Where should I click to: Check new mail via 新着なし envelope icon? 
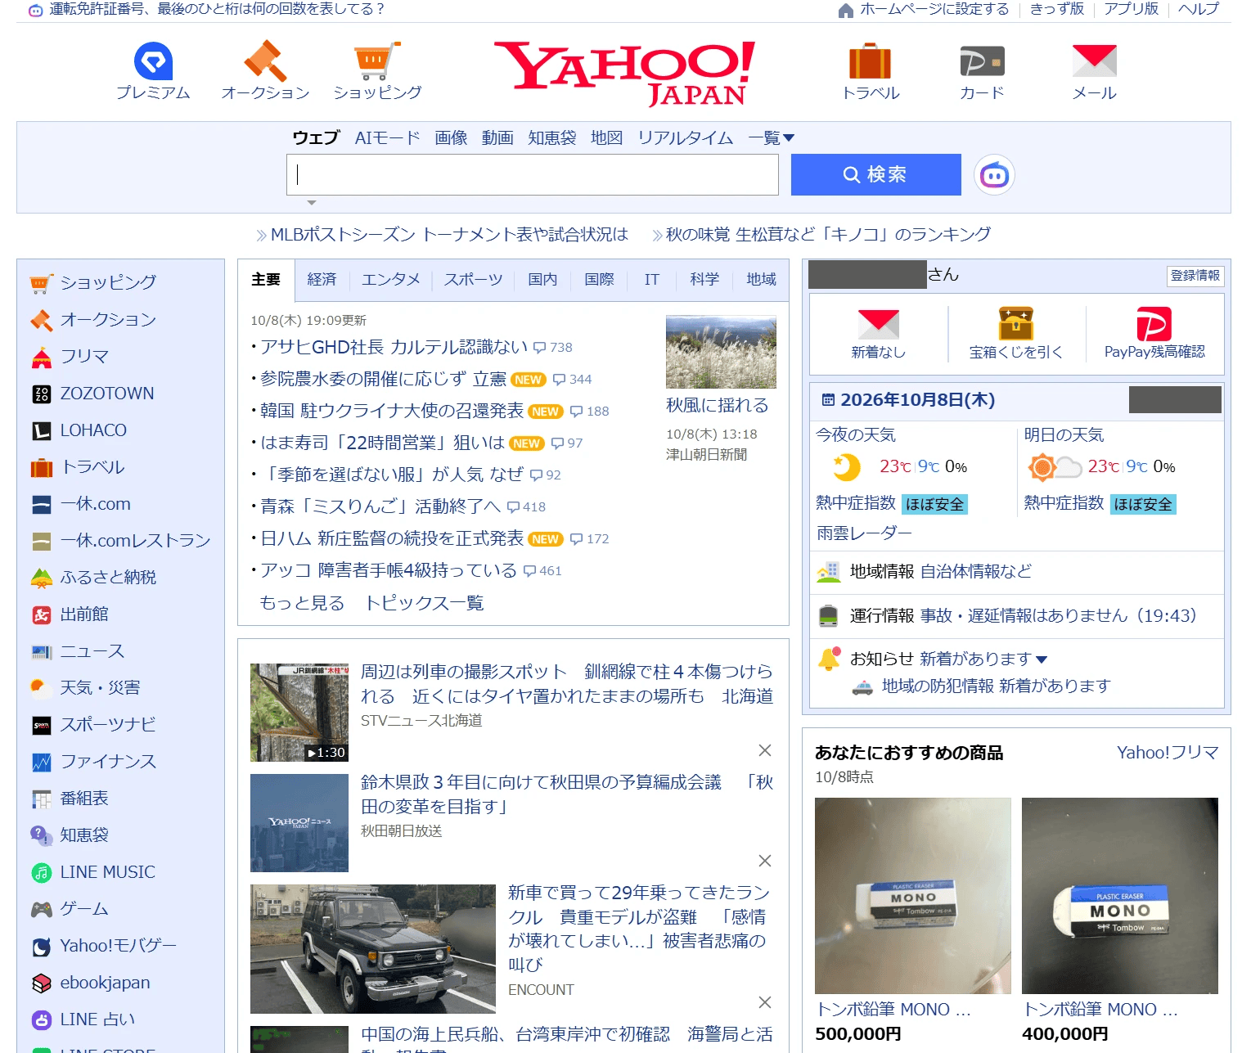click(878, 325)
